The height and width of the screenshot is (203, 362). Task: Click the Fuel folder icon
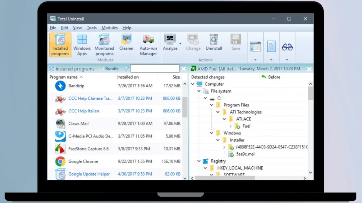[x=237, y=126]
